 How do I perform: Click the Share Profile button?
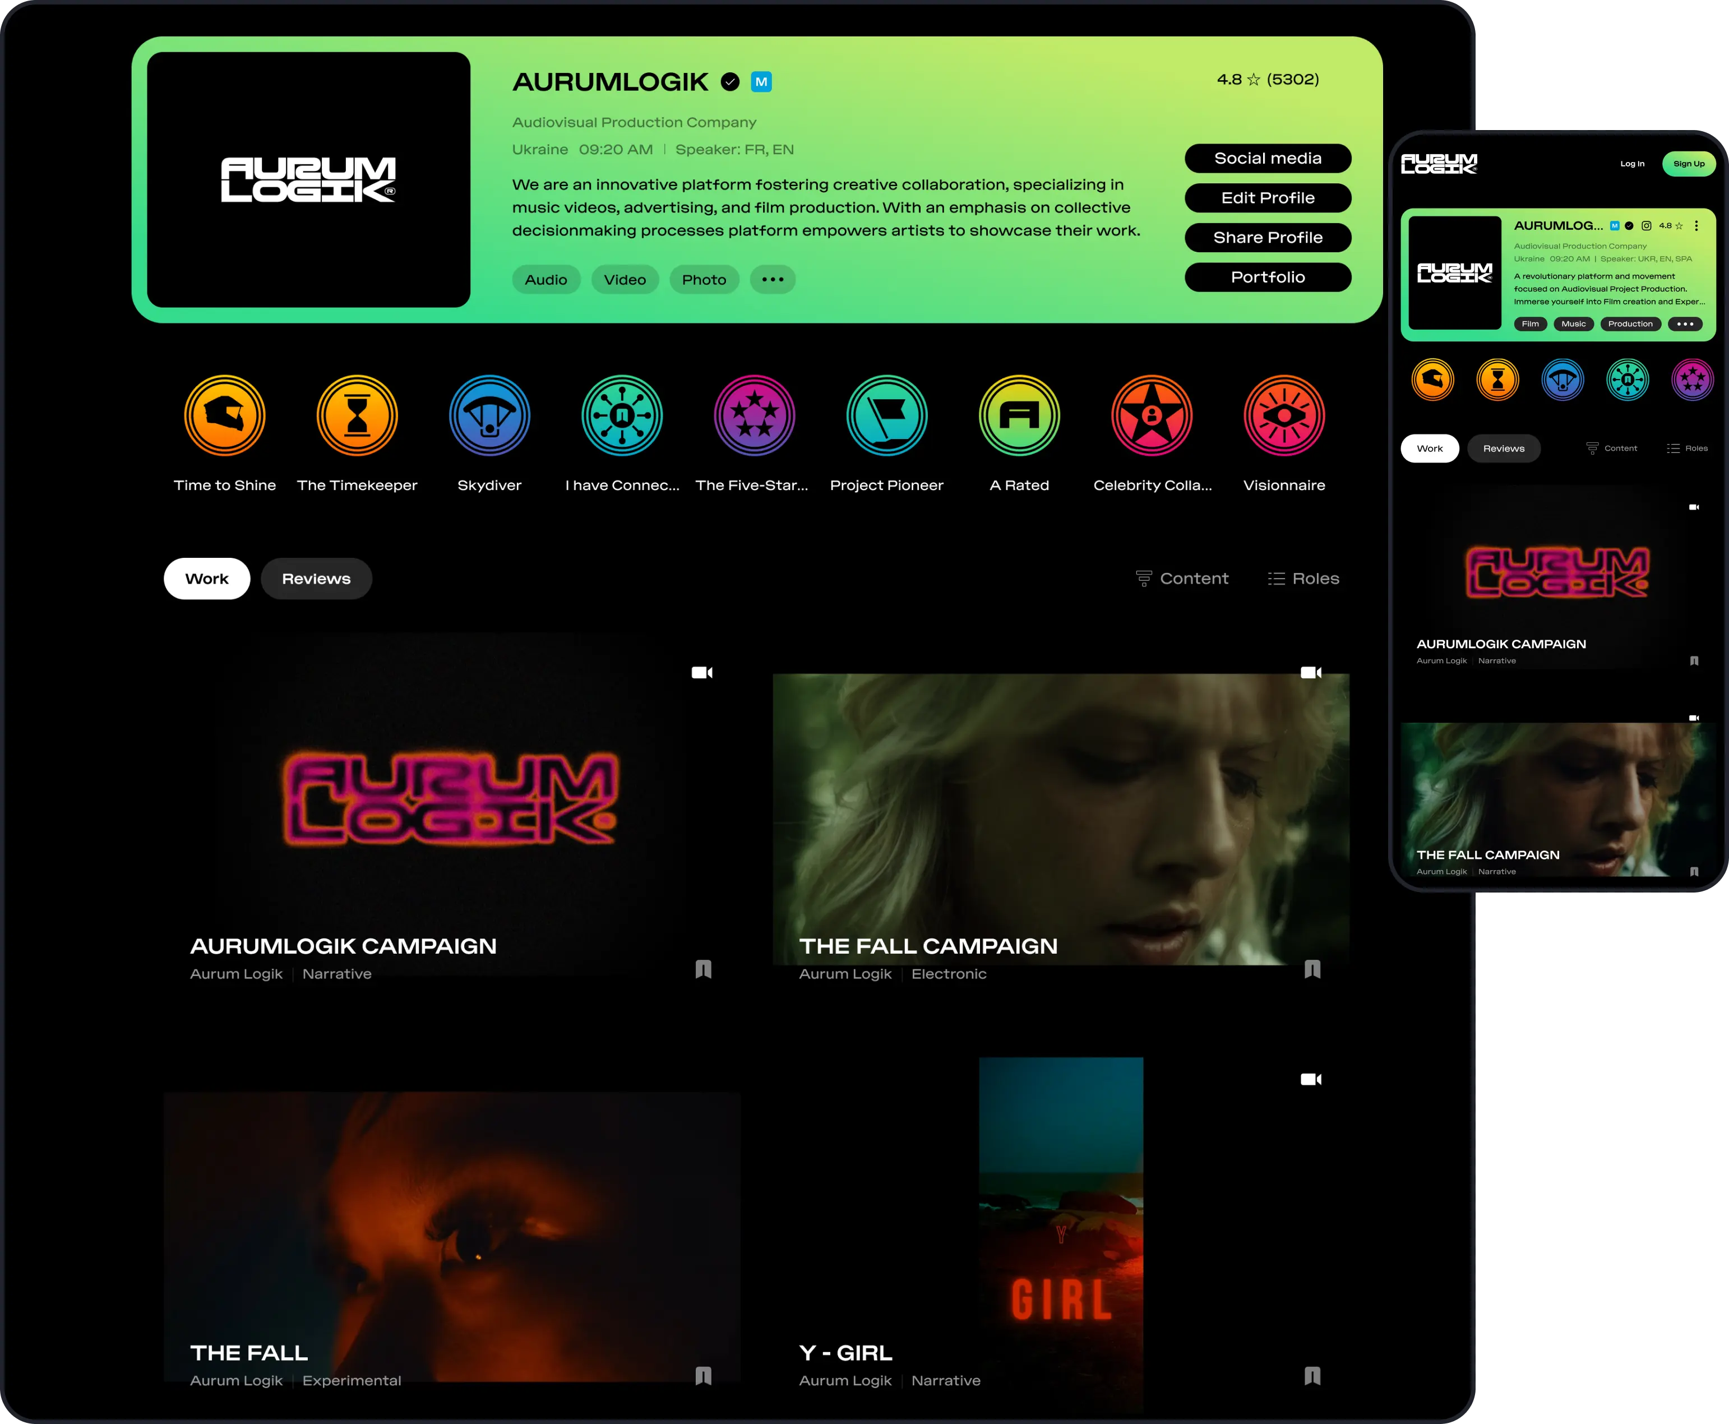point(1265,235)
